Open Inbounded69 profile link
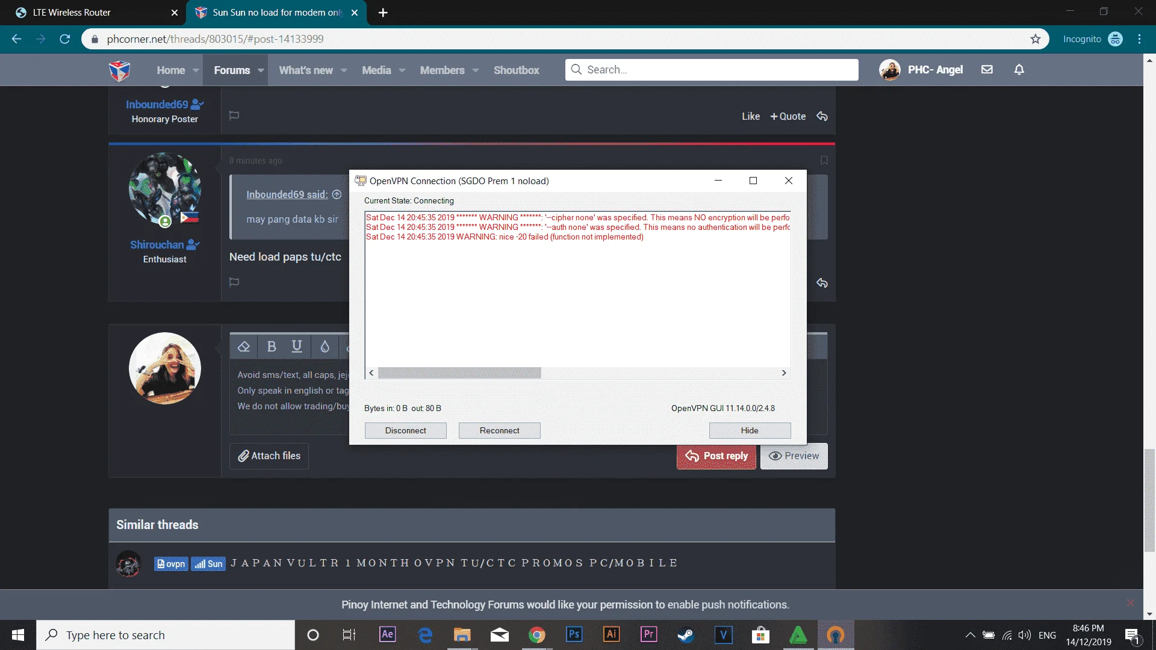 pos(157,105)
